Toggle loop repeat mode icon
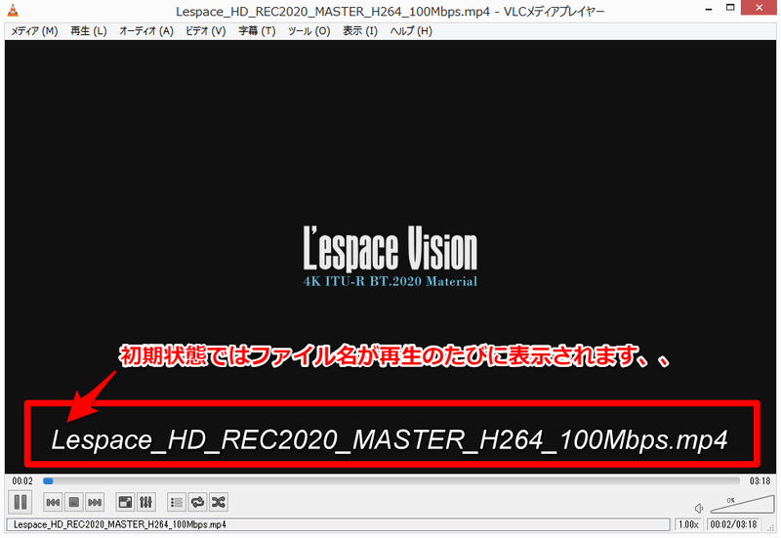 point(198,502)
